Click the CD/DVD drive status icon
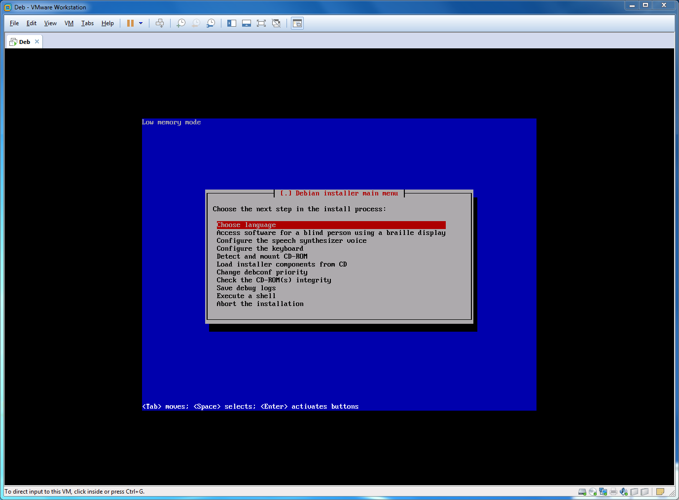This screenshot has height=500, width=679. pyautogui.click(x=593, y=492)
